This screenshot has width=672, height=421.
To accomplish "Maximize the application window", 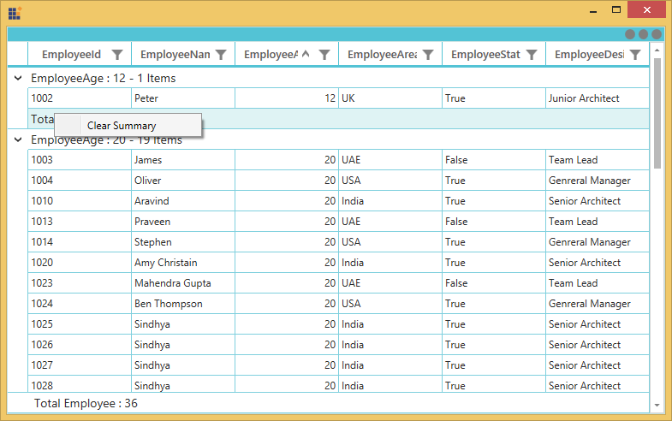I will (616, 10).
